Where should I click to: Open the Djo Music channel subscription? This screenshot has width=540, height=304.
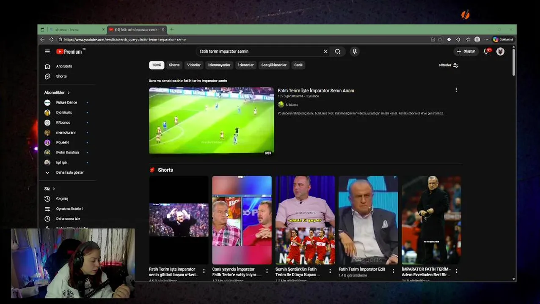[x=64, y=113]
